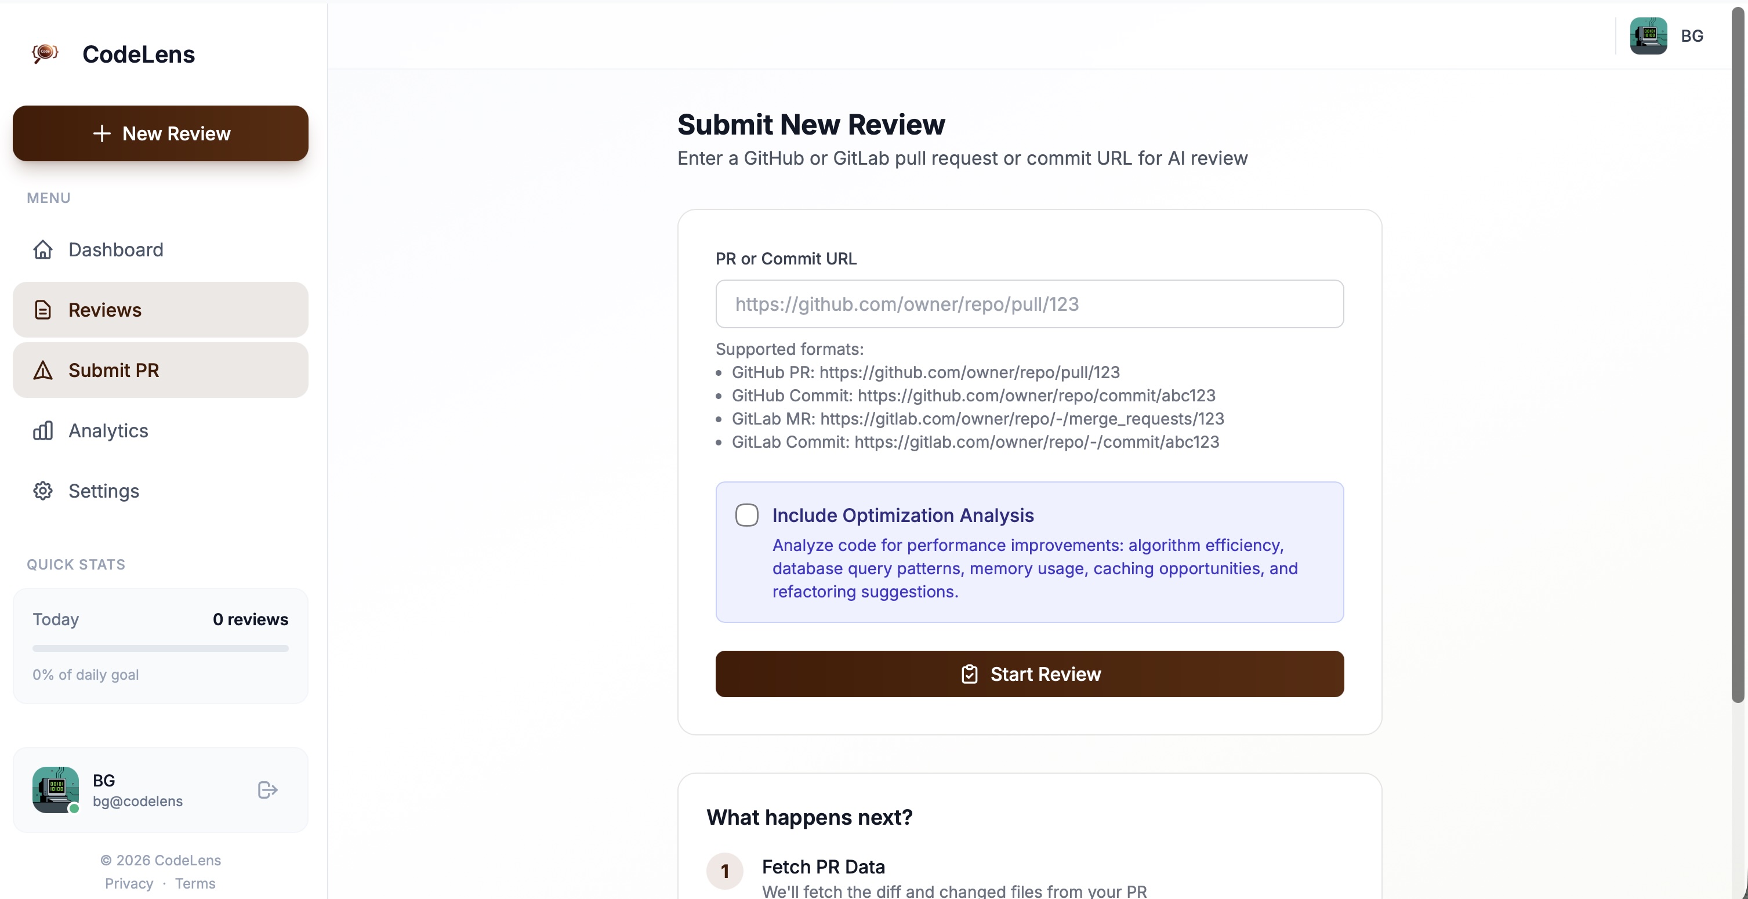The image size is (1748, 899).
Task: Click the CodeLens logo icon
Action: pyautogui.click(x=45, y=53)
